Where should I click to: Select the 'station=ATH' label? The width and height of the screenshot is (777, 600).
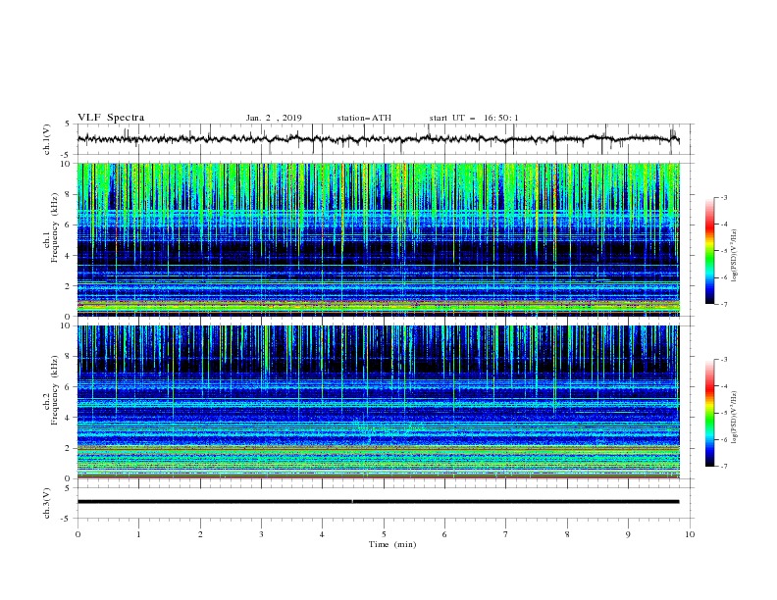[x=364, y=118]
